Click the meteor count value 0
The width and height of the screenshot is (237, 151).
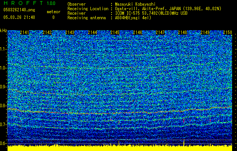(54, 17)
